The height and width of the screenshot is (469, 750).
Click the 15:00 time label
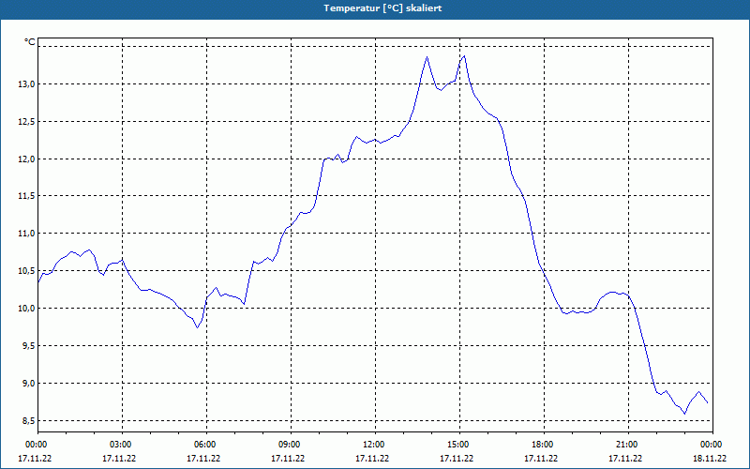click(x=459, y=445)
